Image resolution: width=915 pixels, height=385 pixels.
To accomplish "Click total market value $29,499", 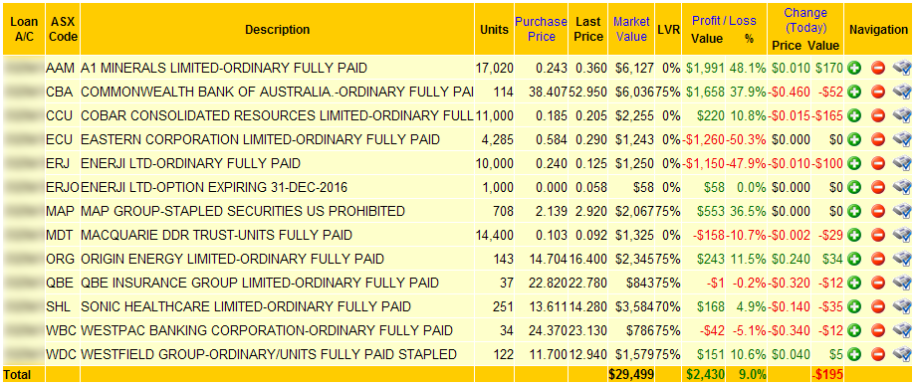I will point(631,373).
